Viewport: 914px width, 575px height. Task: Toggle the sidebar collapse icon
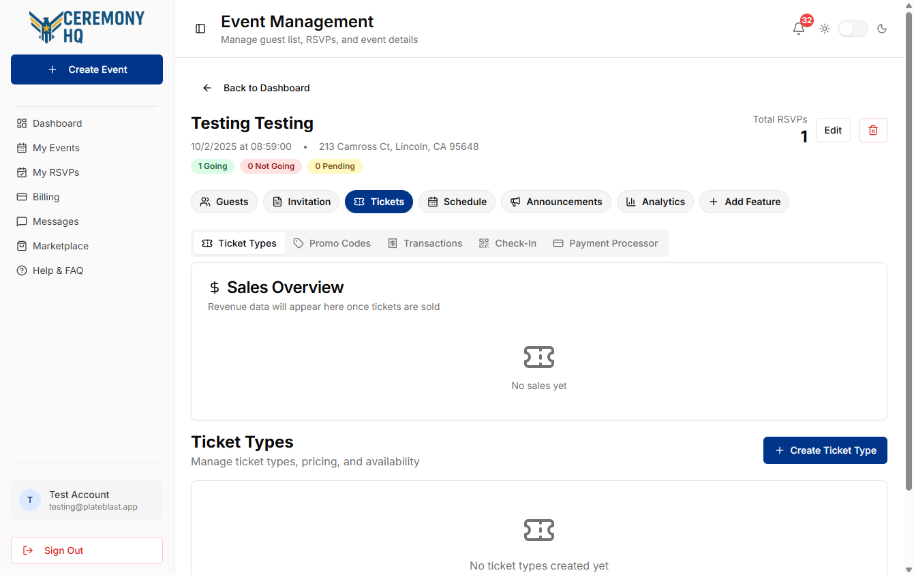[x=200, y=29]
